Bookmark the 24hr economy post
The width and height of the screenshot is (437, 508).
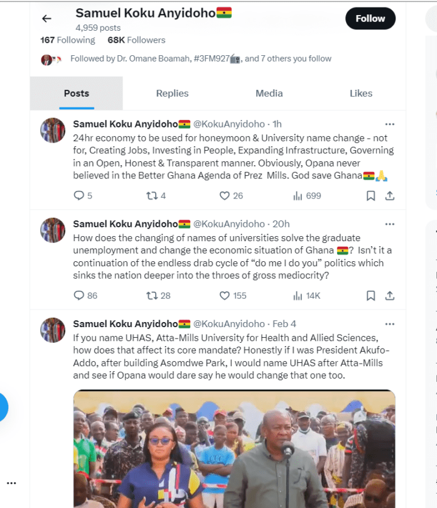[371, 196]
